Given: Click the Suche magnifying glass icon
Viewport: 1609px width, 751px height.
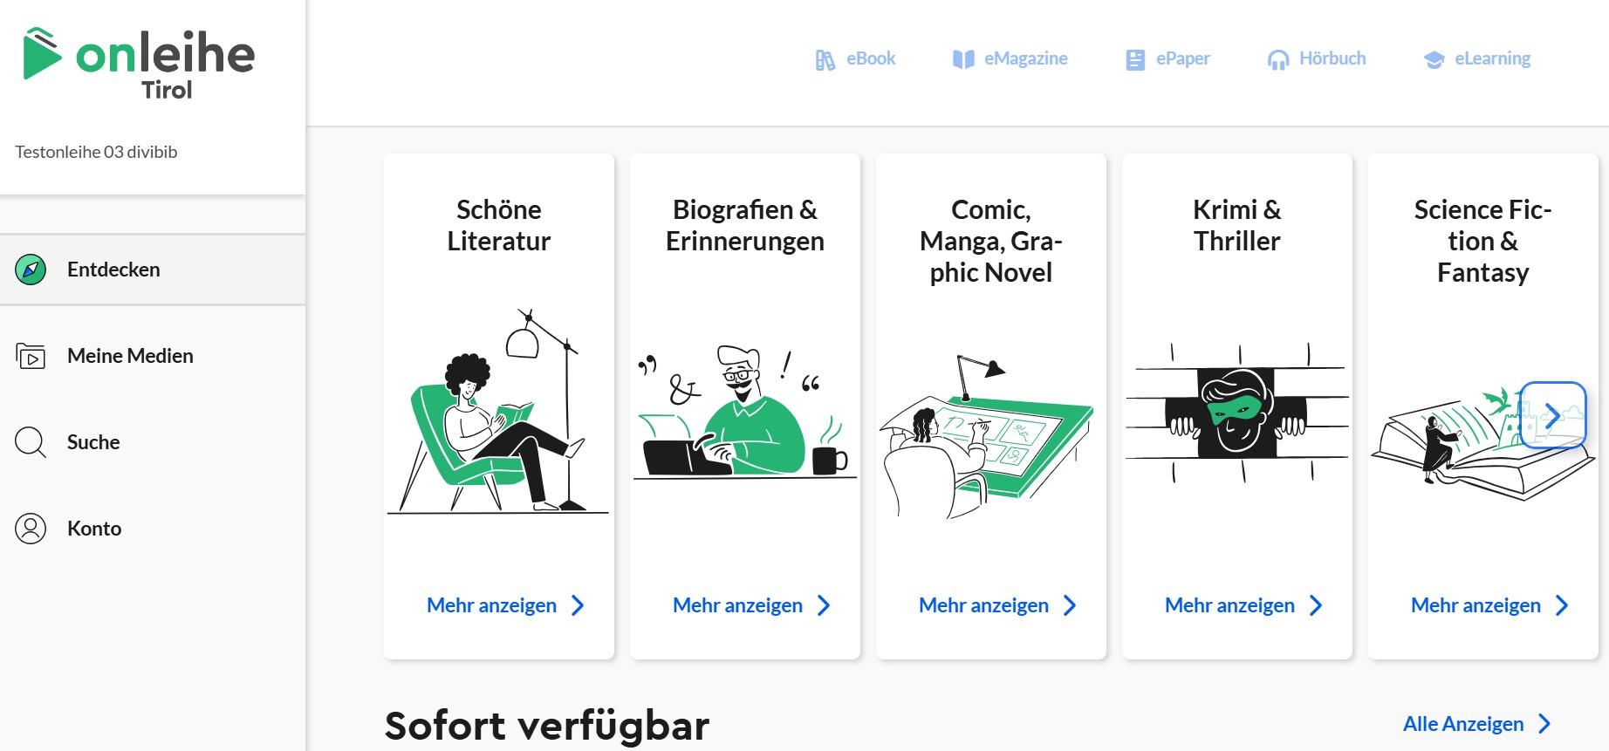Looking at the screenshot, I should coord(31,442).
